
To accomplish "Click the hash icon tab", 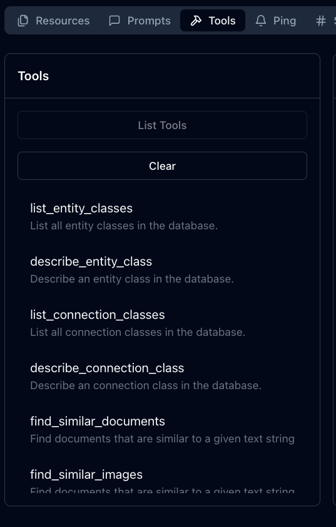I will [321, 21].
